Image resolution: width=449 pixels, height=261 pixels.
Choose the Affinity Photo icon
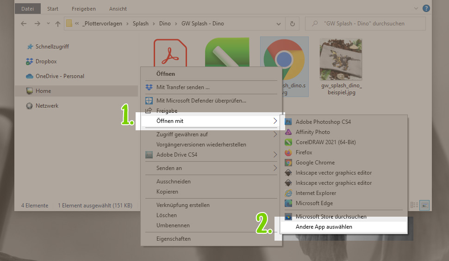pos(288,132)
